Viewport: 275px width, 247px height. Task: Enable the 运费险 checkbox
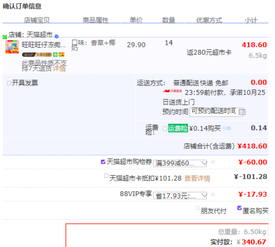tap(165, 129)
